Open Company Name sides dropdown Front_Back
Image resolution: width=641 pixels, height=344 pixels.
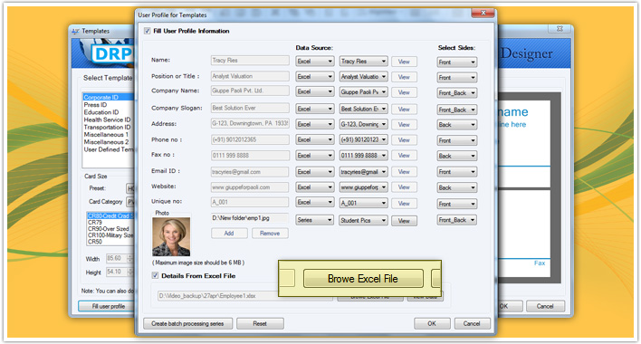(457, 93)
